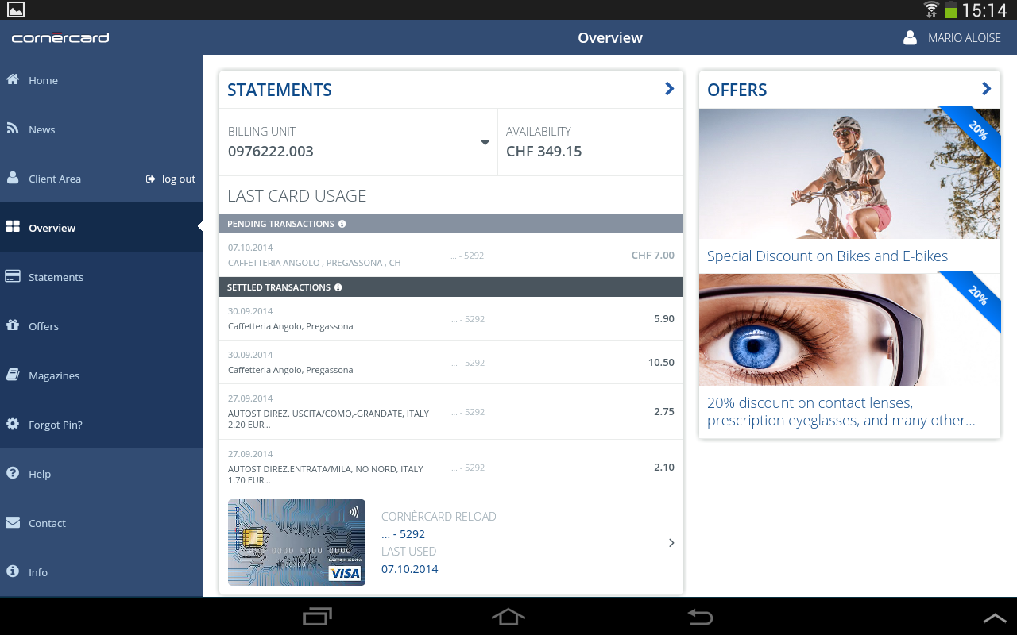
Task: Select Overview in the sidebar menu
Action: (52, 227)
